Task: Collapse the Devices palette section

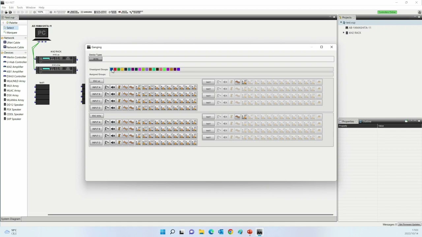Action: tap(25, 53)
